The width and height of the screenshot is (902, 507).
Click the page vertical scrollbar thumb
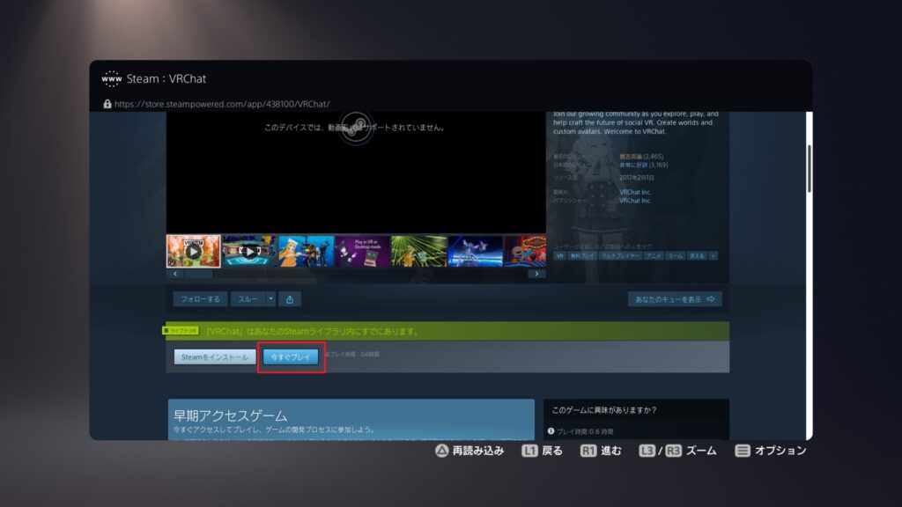pos(810,168)
